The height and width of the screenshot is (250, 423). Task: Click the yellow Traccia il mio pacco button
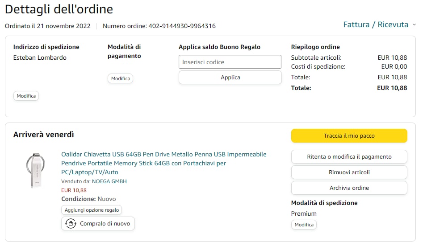click(x=349, y=136)
